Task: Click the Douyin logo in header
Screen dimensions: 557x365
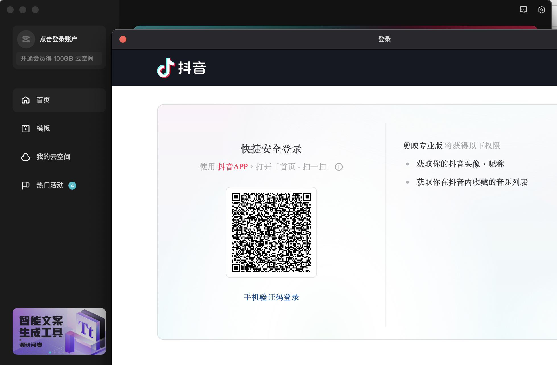Action: coord(181,68)
